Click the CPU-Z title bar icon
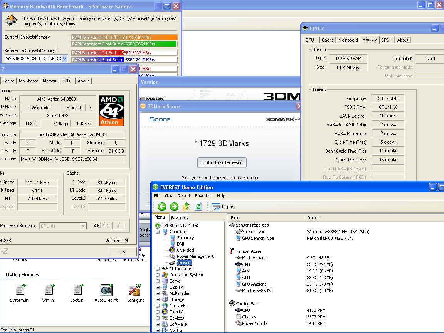This screenshot has height=333, width=444. [x=305, y=28]
